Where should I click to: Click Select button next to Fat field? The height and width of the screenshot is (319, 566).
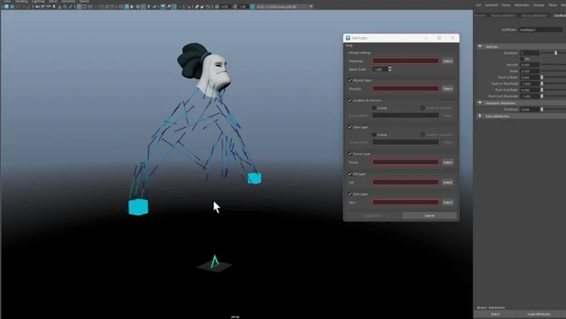click(448, 182)
